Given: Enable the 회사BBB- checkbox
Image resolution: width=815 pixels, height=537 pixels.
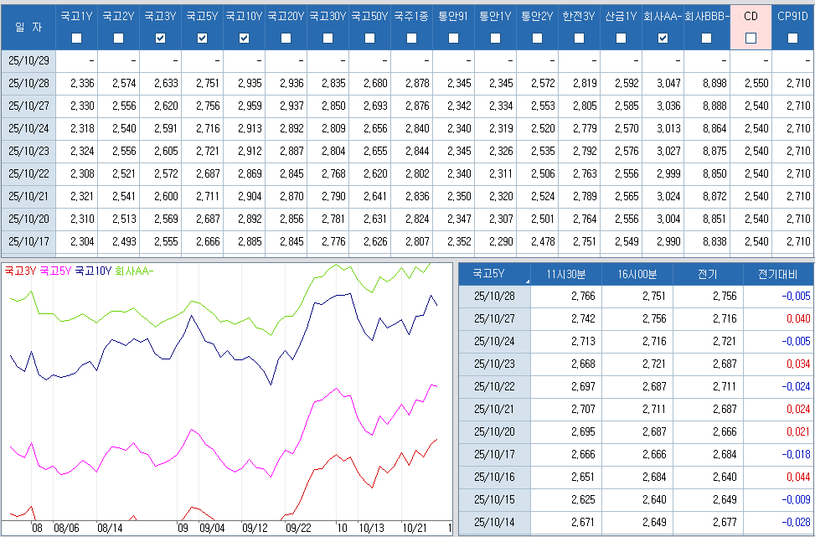Looking at the screenshot, I should tap(706, 38).
